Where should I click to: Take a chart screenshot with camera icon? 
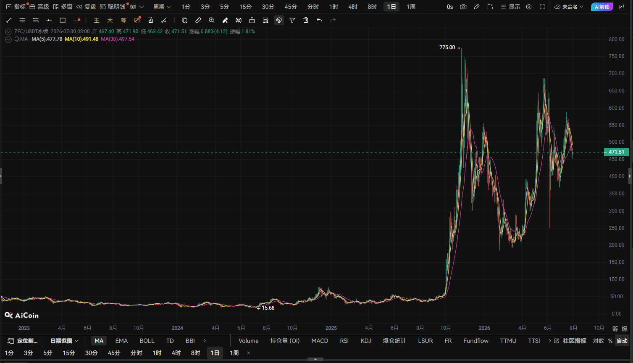[x=463, y=7]
